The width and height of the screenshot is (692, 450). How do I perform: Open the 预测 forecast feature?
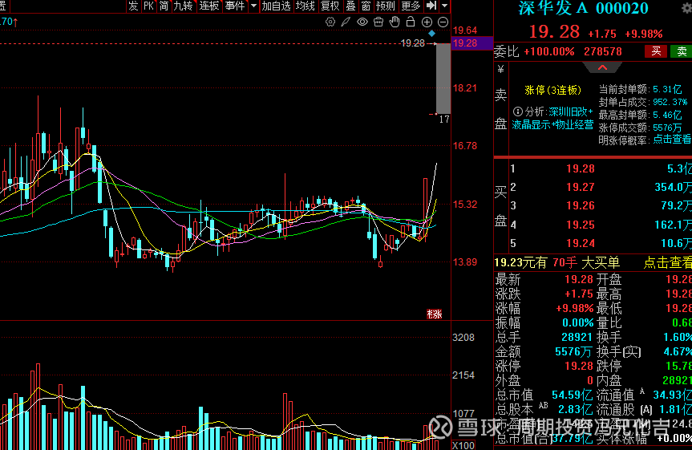coord(385,6)
